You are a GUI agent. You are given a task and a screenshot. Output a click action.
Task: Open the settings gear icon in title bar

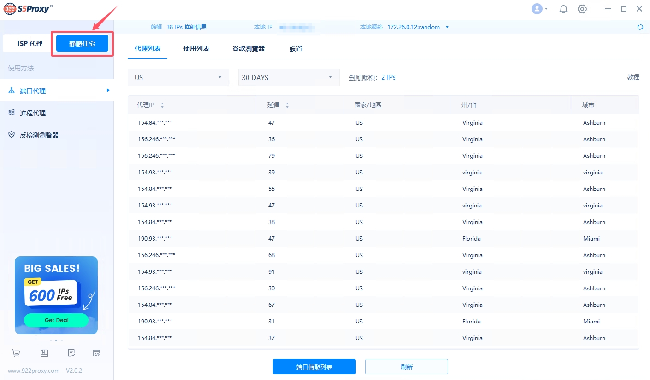(582, 9)
